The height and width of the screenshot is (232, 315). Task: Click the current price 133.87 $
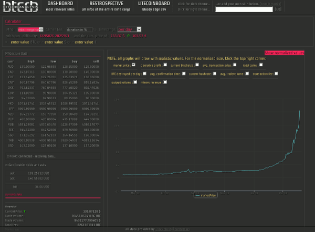pos(118,36)
